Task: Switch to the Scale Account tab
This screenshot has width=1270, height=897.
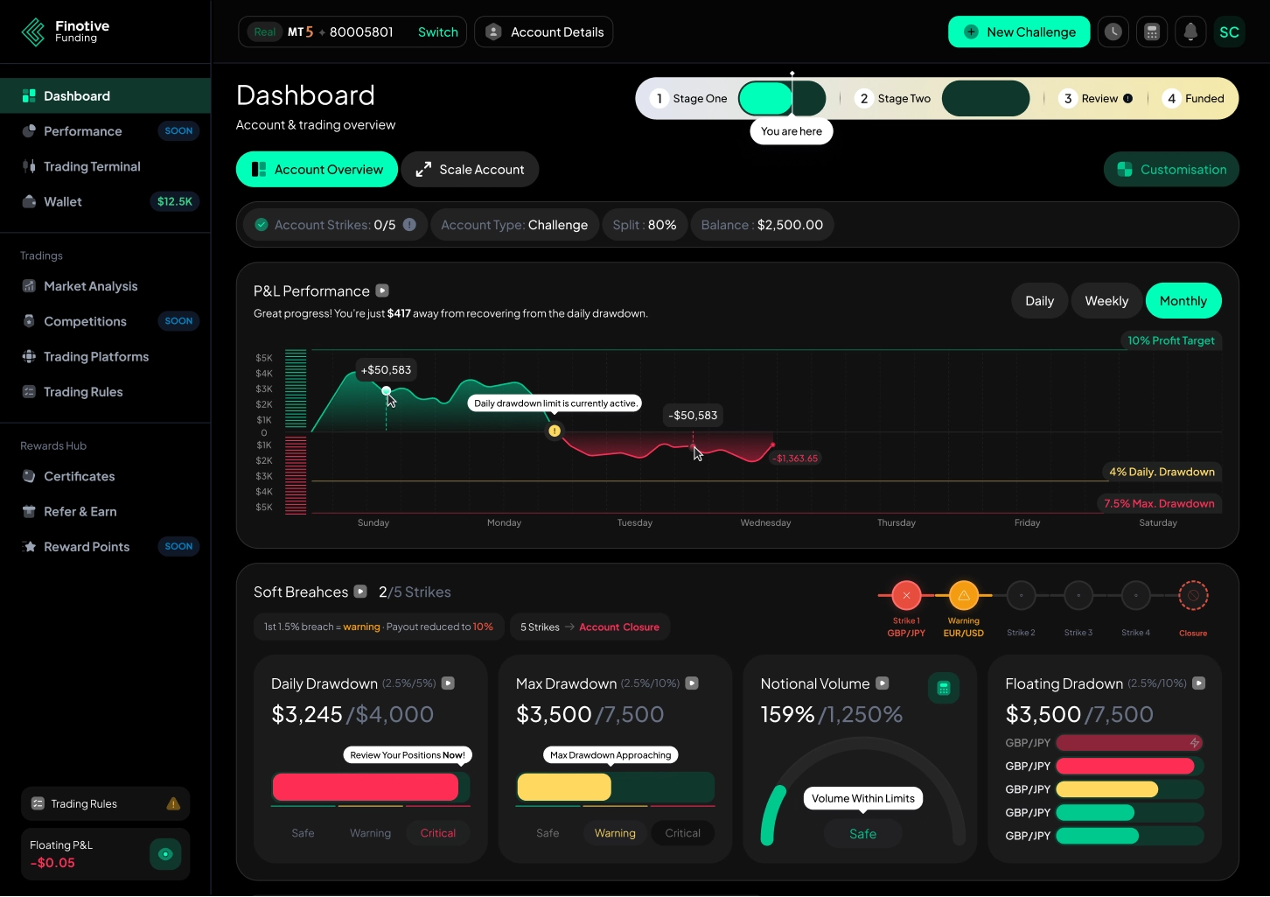Action: [470, 169]
